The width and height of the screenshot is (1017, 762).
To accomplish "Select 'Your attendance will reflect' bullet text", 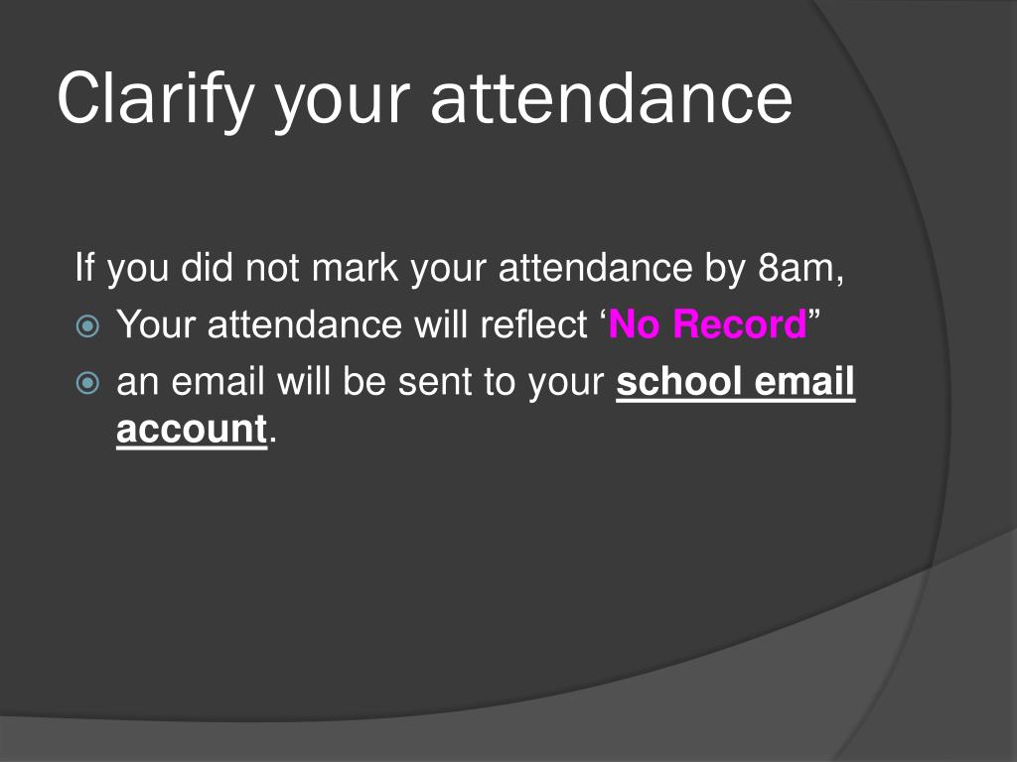I will point(353,323).
